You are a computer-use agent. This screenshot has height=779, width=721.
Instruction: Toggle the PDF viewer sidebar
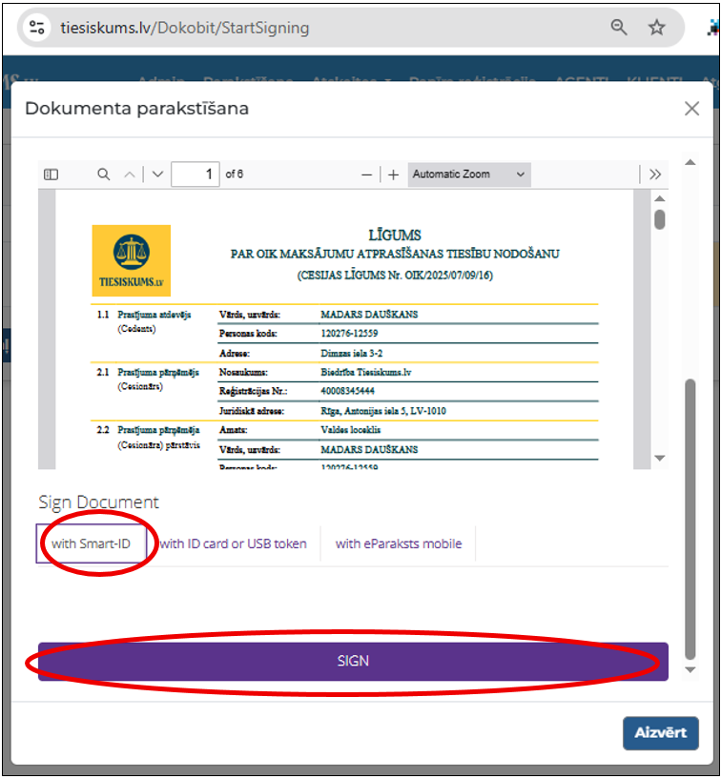point(51,174)
